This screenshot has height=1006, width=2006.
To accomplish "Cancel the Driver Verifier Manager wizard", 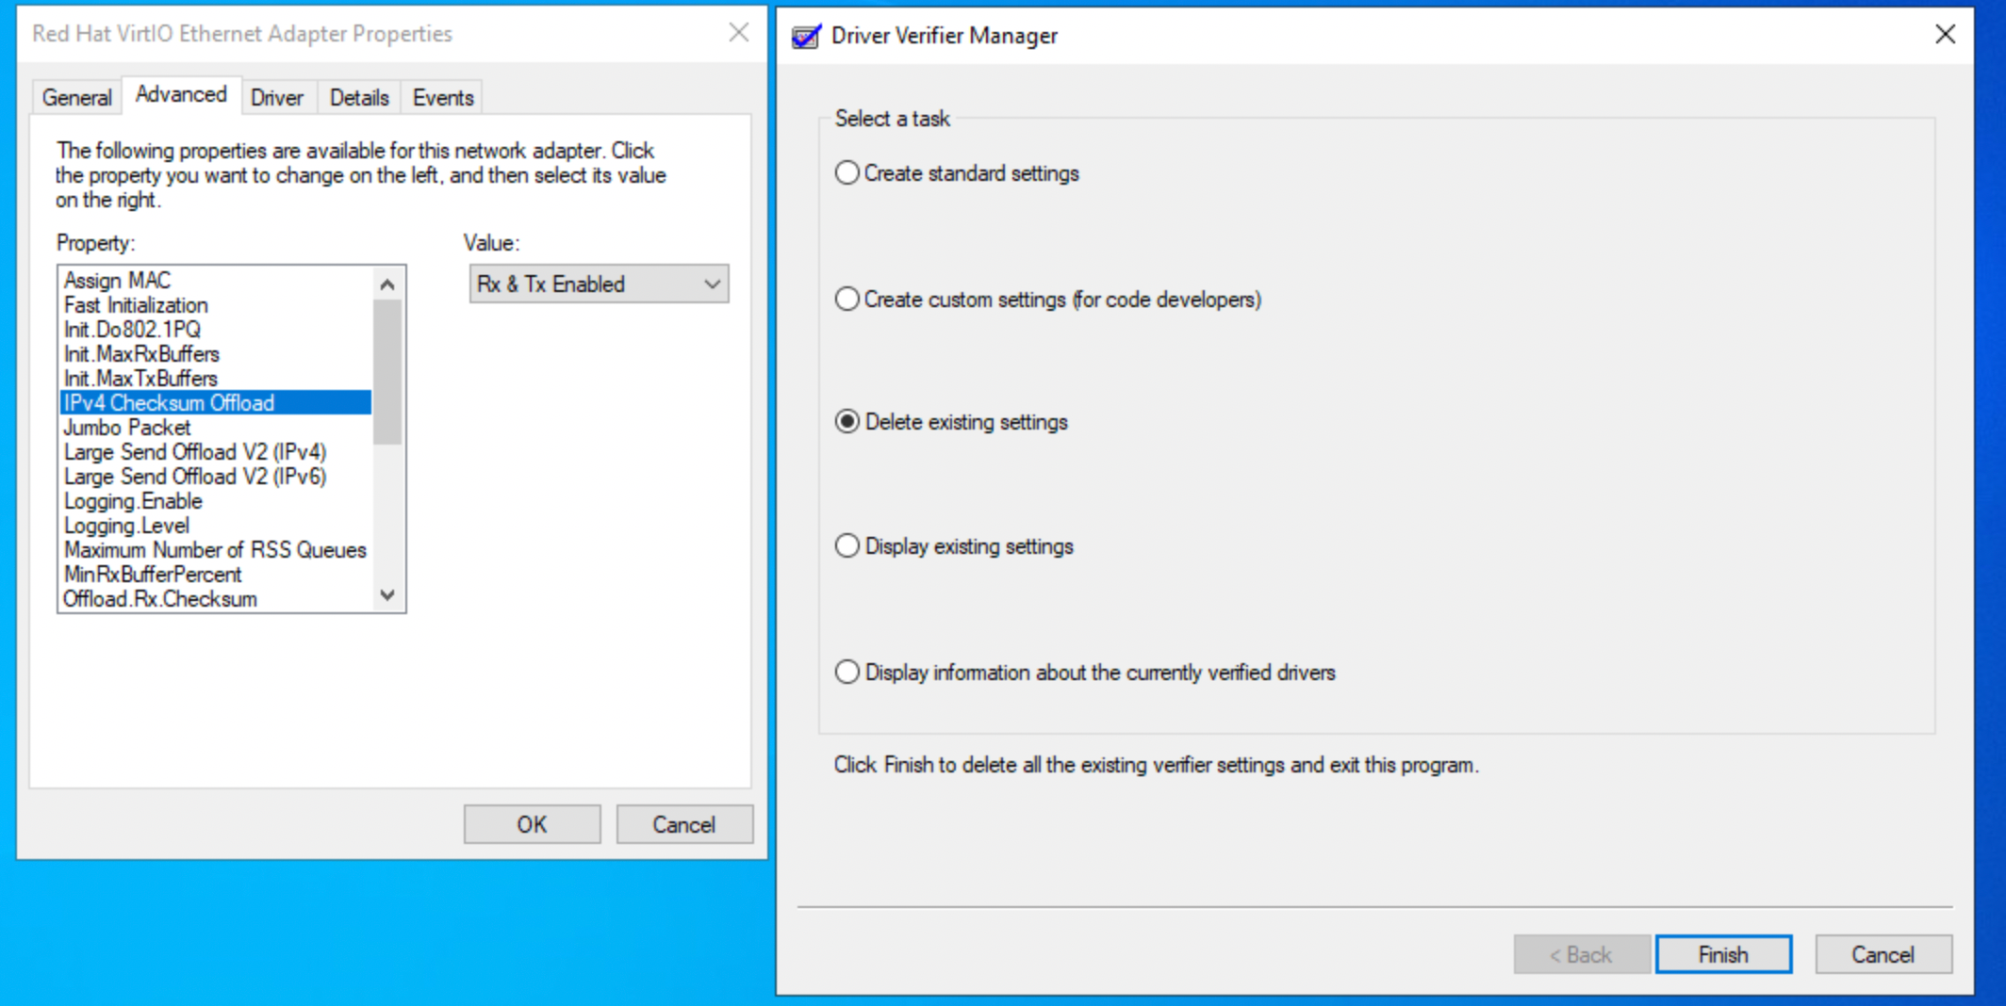I will click(1883, 954).
